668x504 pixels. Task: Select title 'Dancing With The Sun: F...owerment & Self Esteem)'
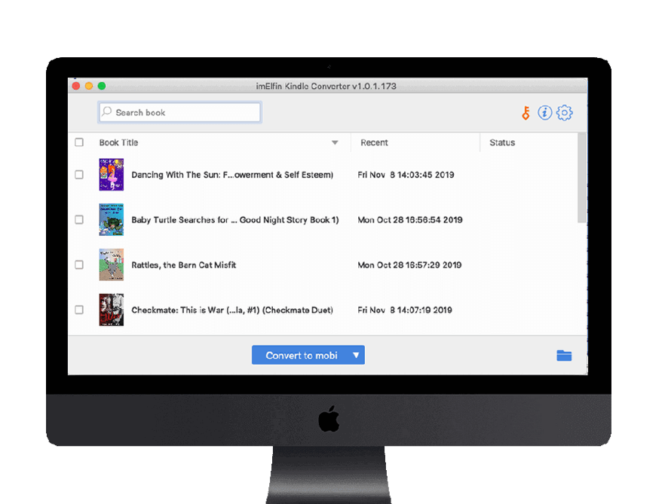point(232,175)
